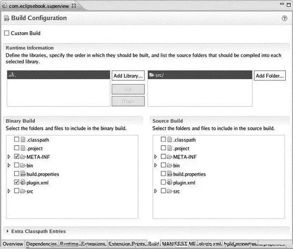Expand src in Source Build tree
The width and height of the screenshot is (293, 249).
(x=155, y=191)
